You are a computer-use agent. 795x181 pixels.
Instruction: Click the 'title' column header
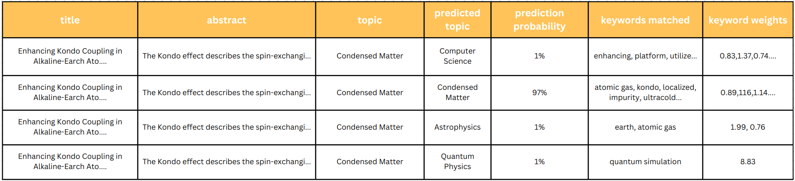click(x=70, y=20)
